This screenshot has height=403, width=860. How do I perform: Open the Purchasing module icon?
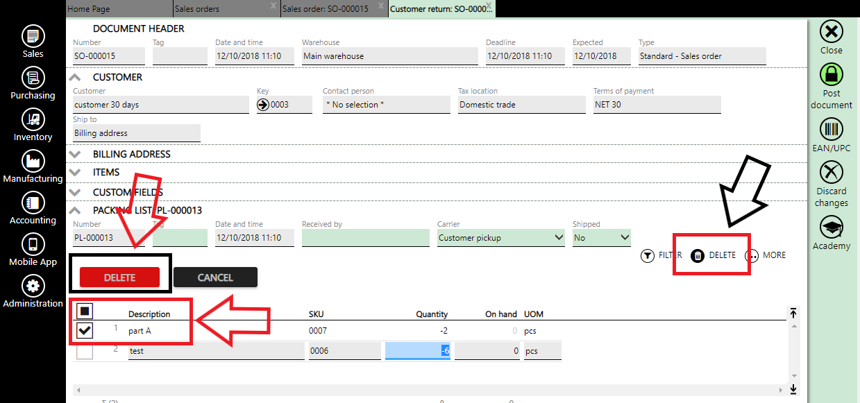[x=33, y=78]
